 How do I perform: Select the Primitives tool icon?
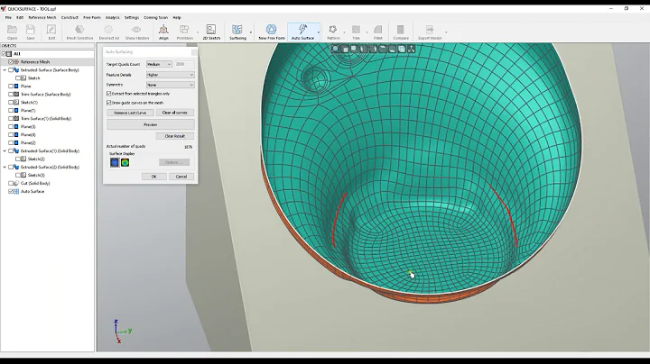(x=184, y=32)
